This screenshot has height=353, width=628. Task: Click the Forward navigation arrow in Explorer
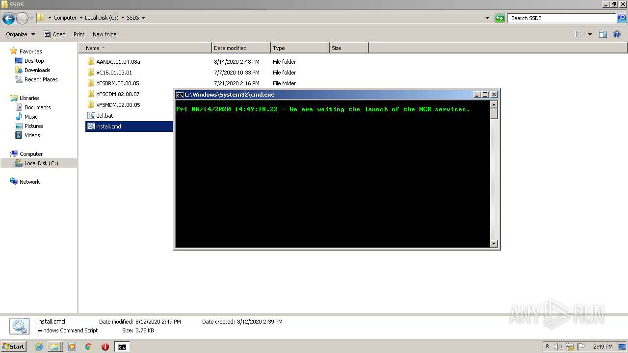[x=22, y=19]
